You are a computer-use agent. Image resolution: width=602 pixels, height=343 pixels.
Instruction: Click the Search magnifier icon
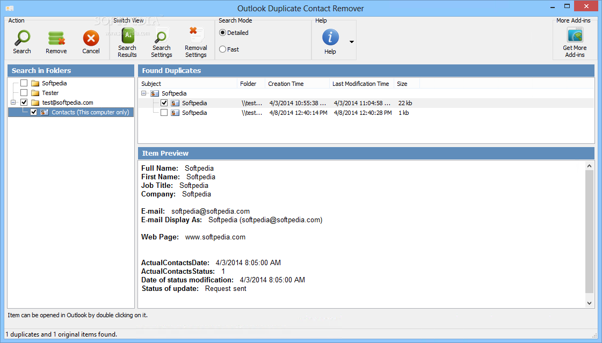pos(22,38)
